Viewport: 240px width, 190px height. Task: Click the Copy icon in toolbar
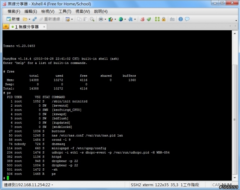pyautogui.click(x=79, y=19)
